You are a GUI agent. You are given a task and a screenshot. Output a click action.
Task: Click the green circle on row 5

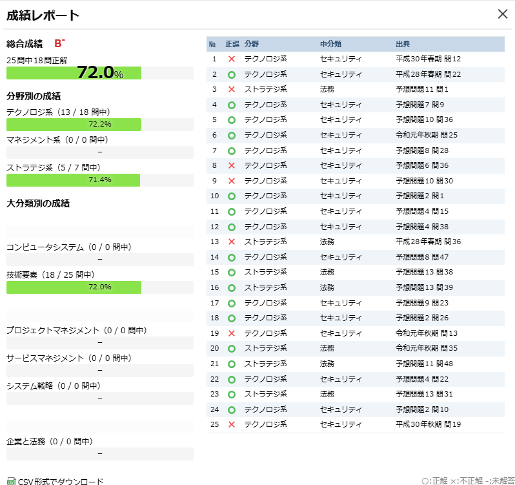pyautogui.click(x=232, y=120)
